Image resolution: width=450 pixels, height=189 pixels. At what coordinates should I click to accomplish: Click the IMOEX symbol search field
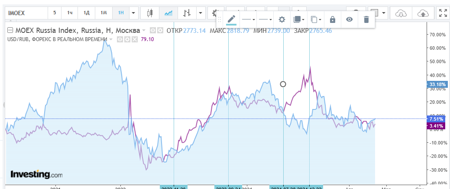click(x=26, y=13)
